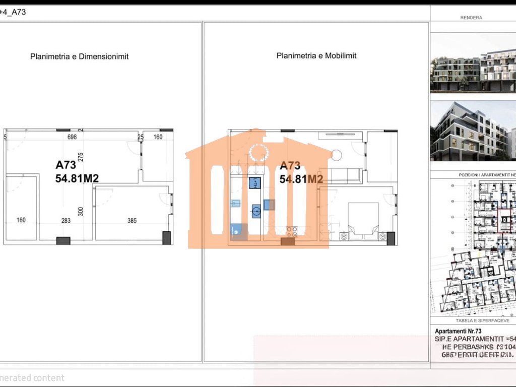Click the Planimetria e Dimensionimit heading
The width and height of the screenshot is (516, 387).
pyautogui.click(x=79, y=56)
